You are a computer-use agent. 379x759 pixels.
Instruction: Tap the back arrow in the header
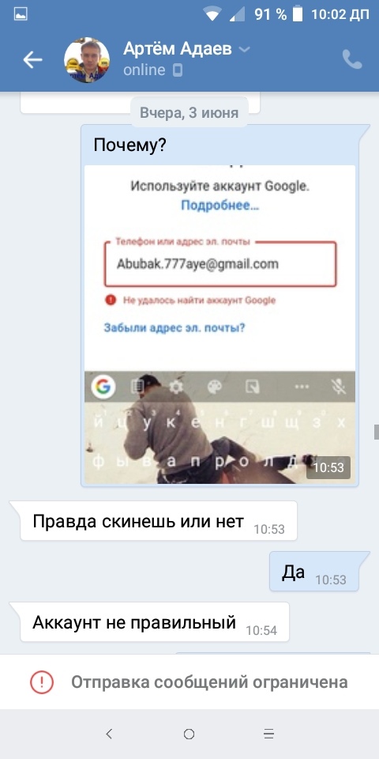click(33, 59)
